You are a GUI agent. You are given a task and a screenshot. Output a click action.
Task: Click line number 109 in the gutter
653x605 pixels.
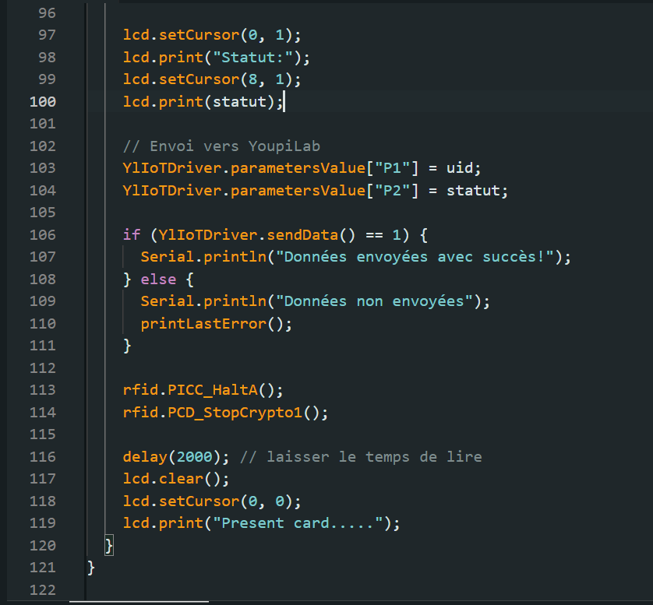(43, 301)
